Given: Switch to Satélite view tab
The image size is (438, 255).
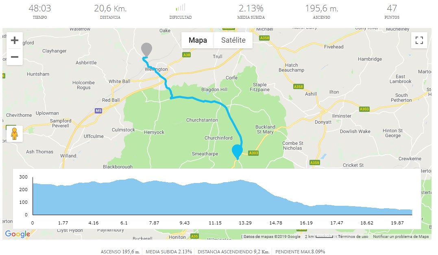Looking at the screenshot, I should click(233, 40).
